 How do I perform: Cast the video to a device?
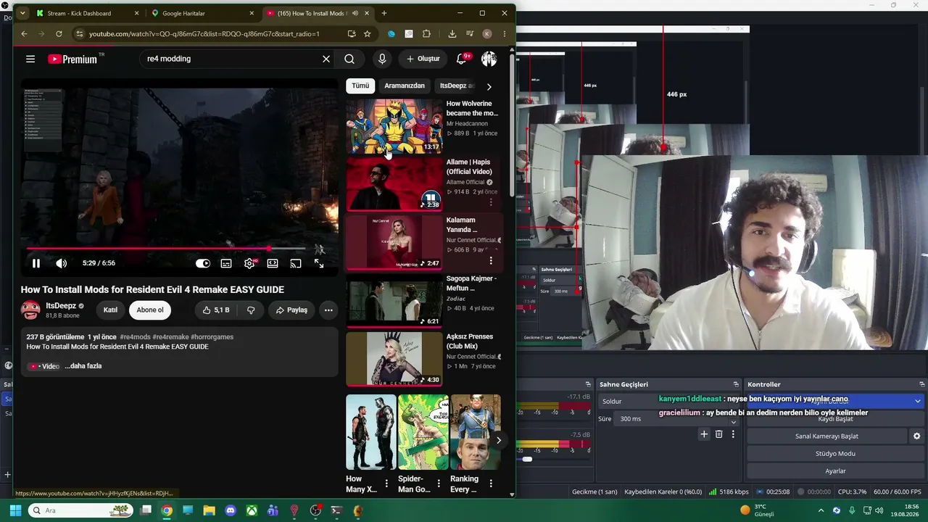coord(296,263)
